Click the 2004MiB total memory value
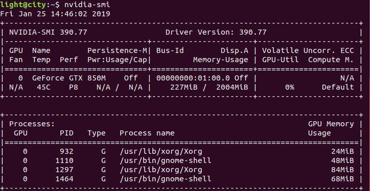370x191 pixels. coord(232,87)
